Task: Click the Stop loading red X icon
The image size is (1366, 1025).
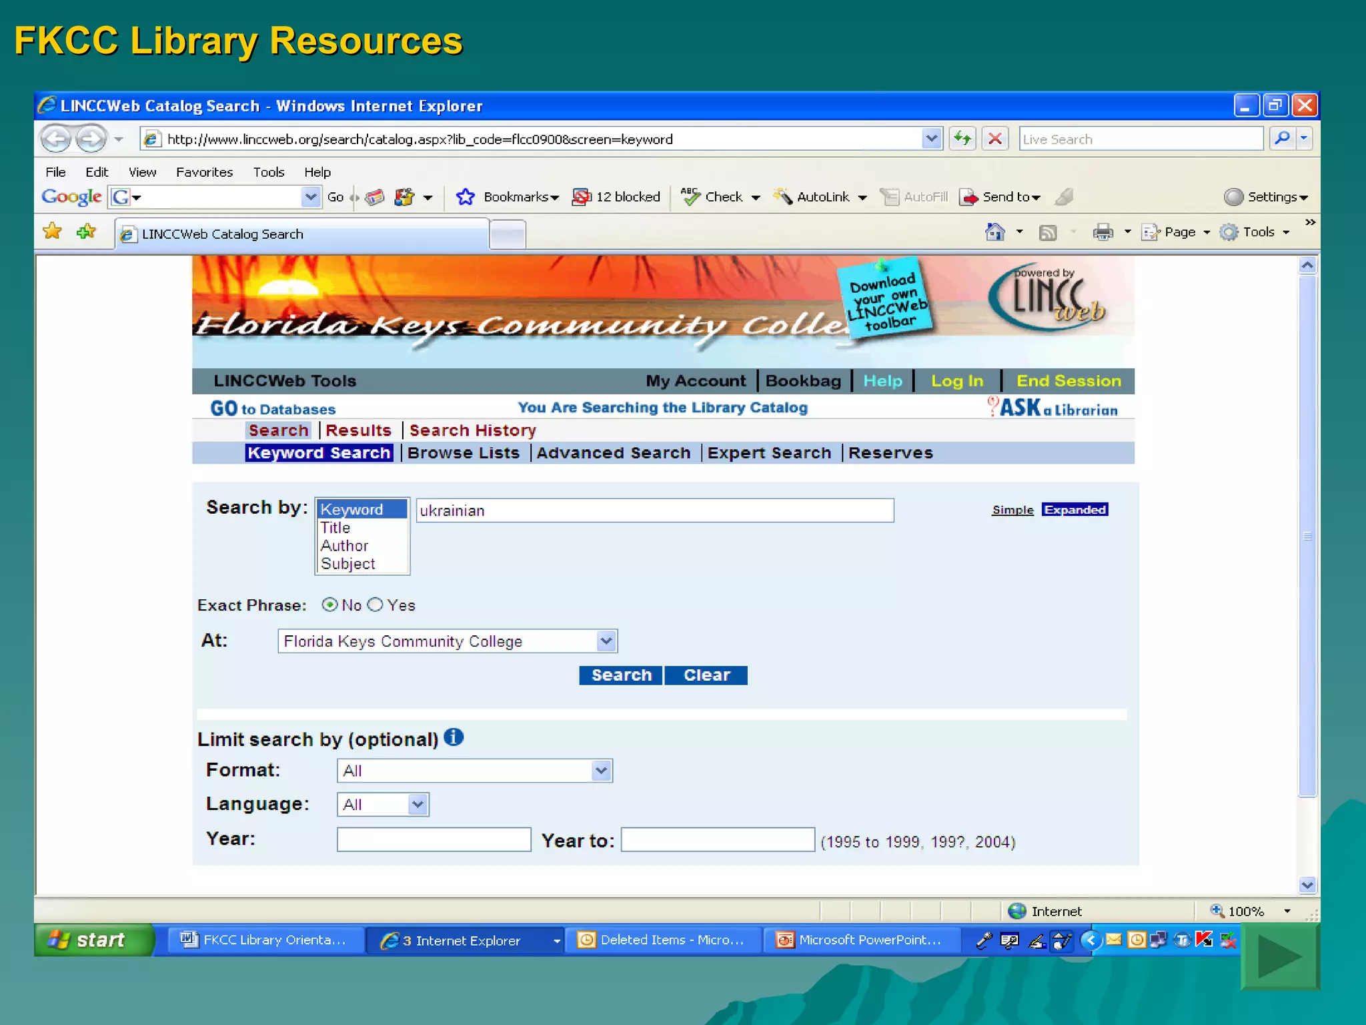Action: pos(994,139)
